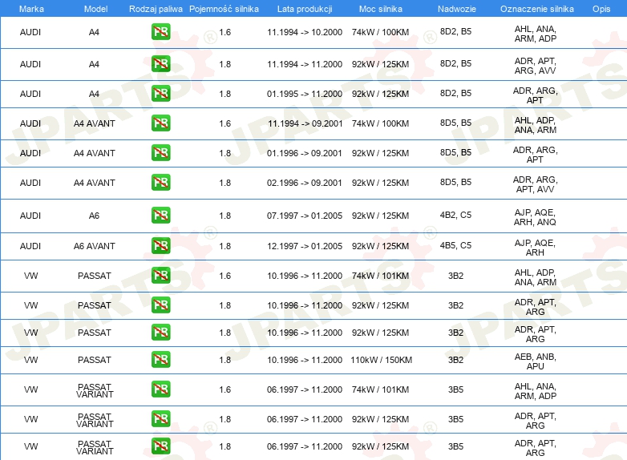The height and width of the screenshot is (460, 627).
Task: Select the date range 12.1997 -> 01.2005
Action: coord(305,246)
